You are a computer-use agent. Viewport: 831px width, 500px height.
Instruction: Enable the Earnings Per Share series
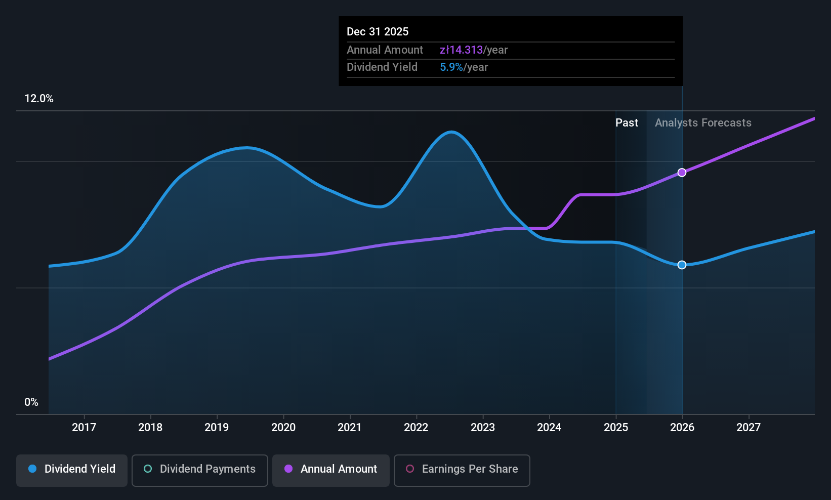pos(462,470)
